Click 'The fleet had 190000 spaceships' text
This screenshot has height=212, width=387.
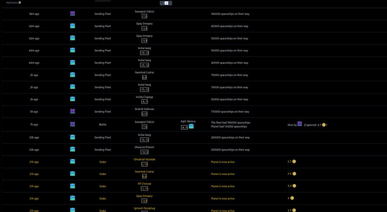(231, 123)
